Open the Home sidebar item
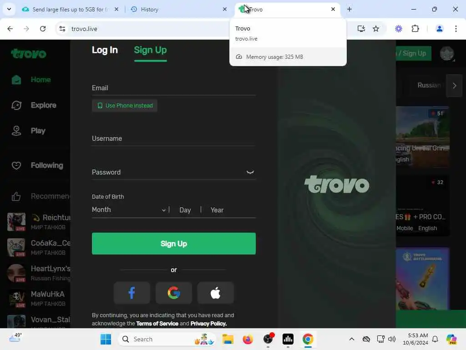The image size is (466, 350). [x=31, y=80]
